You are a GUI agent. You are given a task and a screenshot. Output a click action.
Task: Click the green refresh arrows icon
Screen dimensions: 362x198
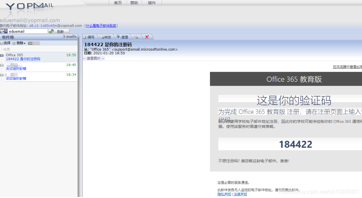(51, 31)
